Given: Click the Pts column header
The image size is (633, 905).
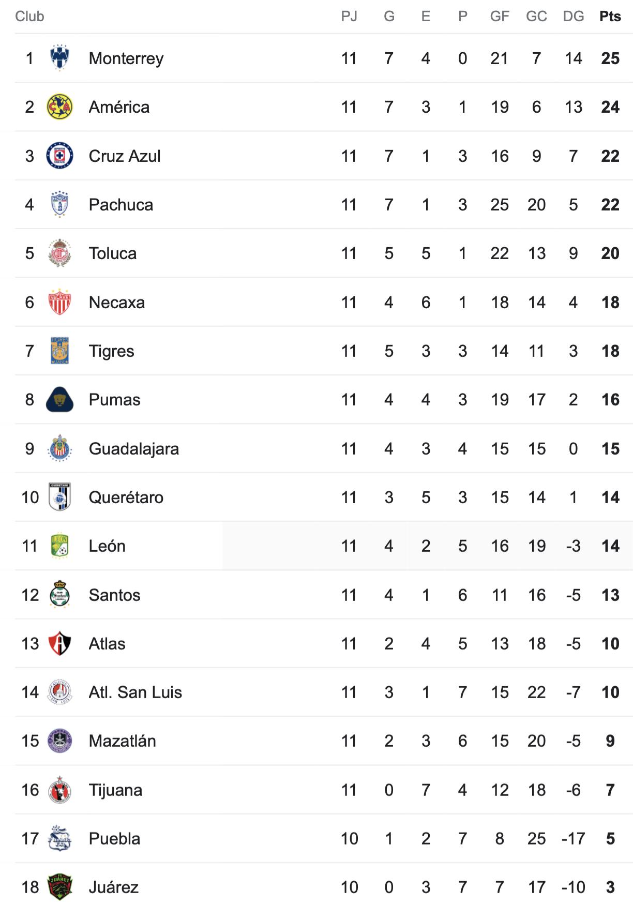Looking at the screenshot, I should point(610,17).
